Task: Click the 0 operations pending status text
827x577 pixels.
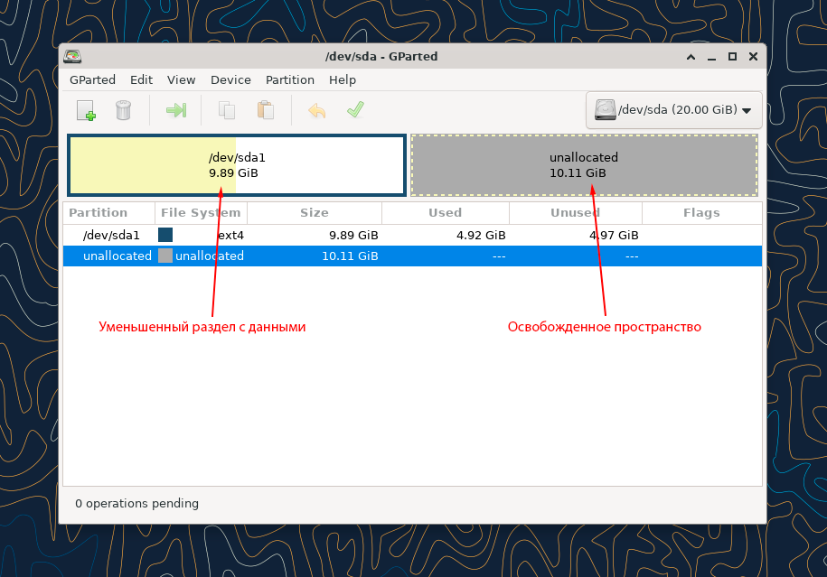Action: [136, 503]
